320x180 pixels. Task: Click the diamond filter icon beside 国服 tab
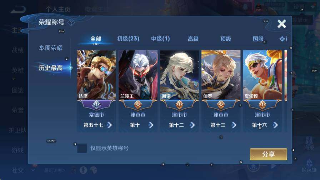click(x=282, y=39)
